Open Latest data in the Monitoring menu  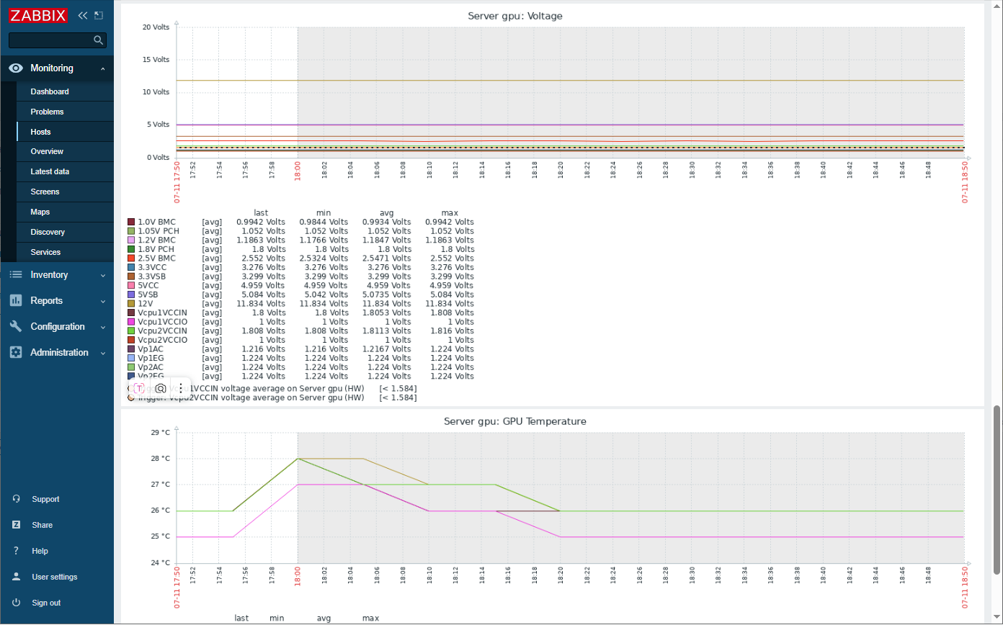[65, 172]
